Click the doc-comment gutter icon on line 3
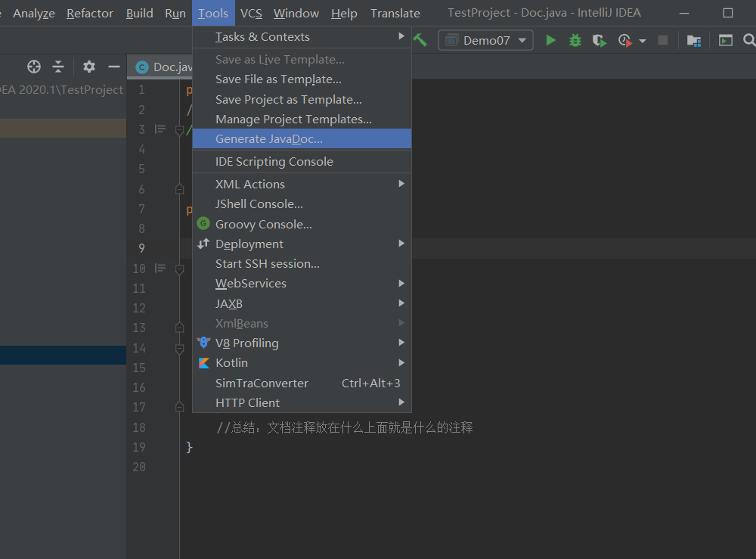 point(160,129)
